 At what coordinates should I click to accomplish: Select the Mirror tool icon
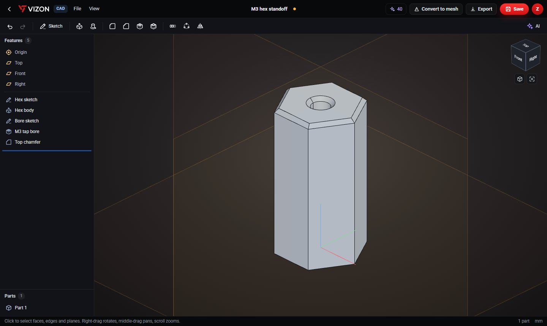200,26
